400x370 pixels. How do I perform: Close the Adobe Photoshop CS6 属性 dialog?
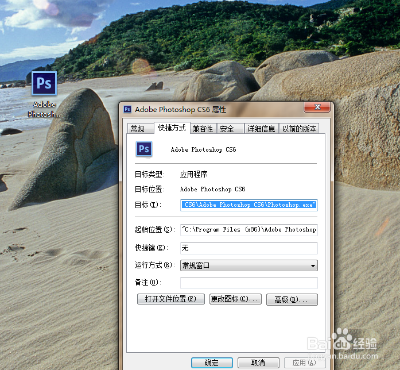point(317,107)
